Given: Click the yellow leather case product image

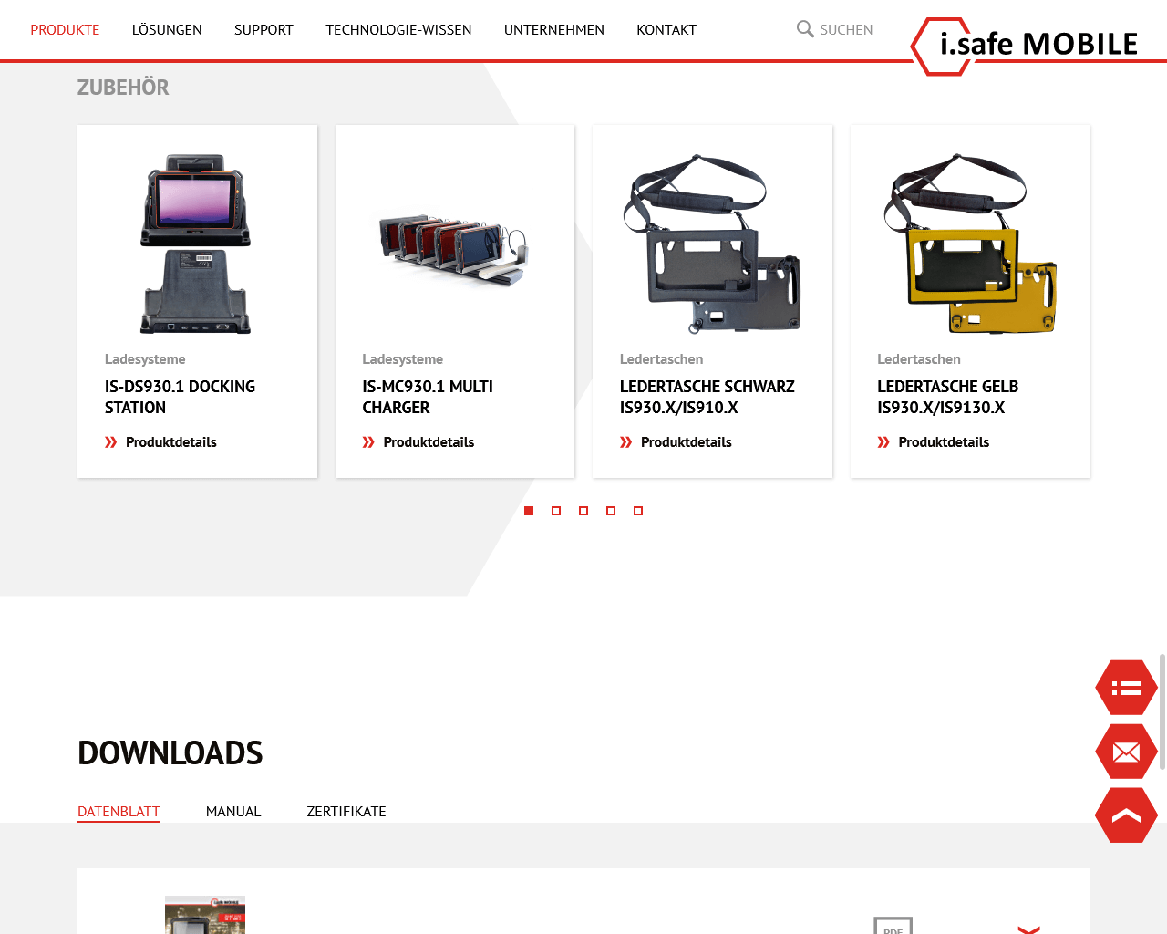Looking at the screenshot, I should (x=970, y=244).
